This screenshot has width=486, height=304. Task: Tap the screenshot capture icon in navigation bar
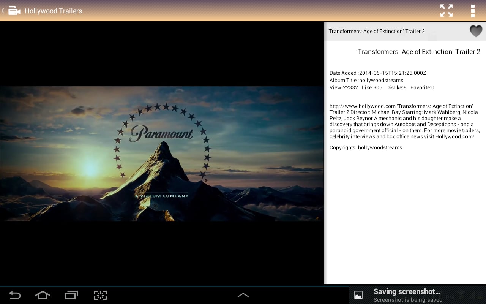coord(100,295)
